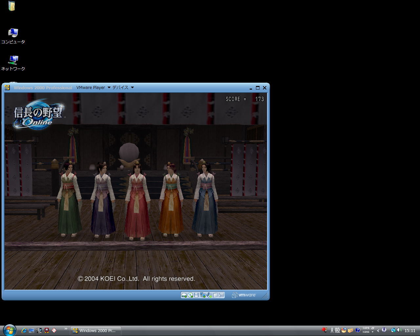Open Internet Explorer from quick launch
420x336 pixels.
pos(24,330)
